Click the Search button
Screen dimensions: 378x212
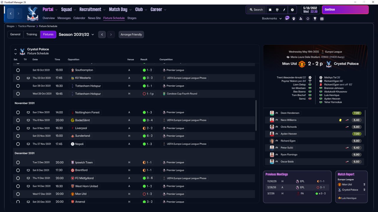tap(256, 10)
